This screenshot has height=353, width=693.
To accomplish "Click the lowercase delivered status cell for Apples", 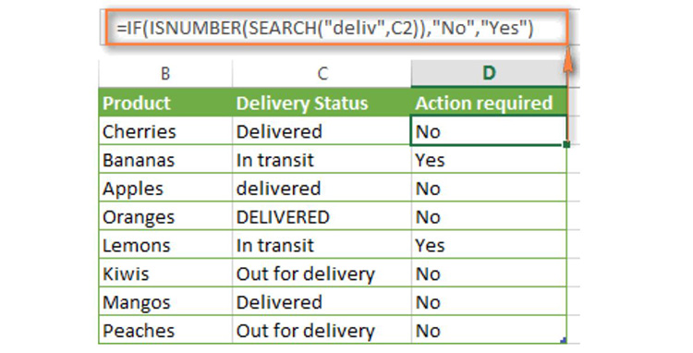I will click(x=322, y=189).
